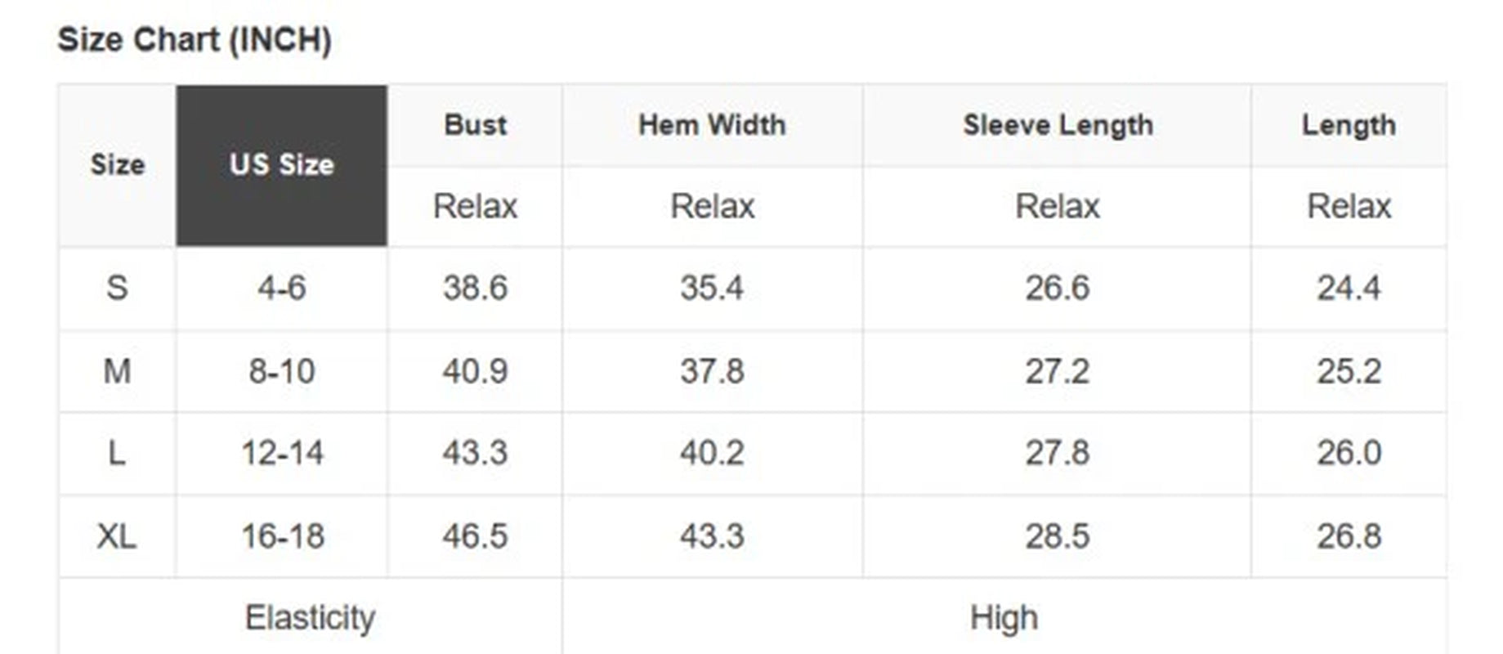Click the 27.8 sleeve length value
Screen dimensions: 1503x654
pos(1058,453)
